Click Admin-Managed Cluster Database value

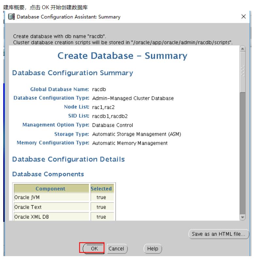(x=133, y=99)
